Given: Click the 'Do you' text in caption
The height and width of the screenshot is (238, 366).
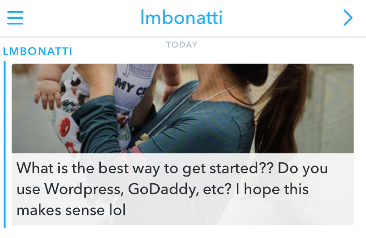Looking at the screenshot, I should coord(303,168).
